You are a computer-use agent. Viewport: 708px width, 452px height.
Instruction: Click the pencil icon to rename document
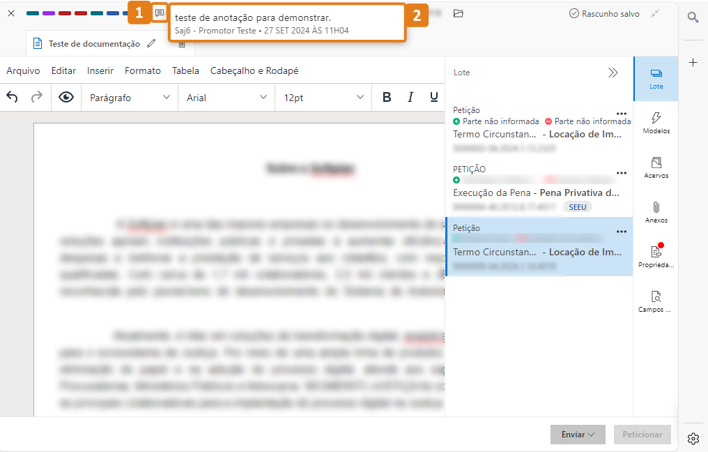pyautogui.click(x=152, y=44)
